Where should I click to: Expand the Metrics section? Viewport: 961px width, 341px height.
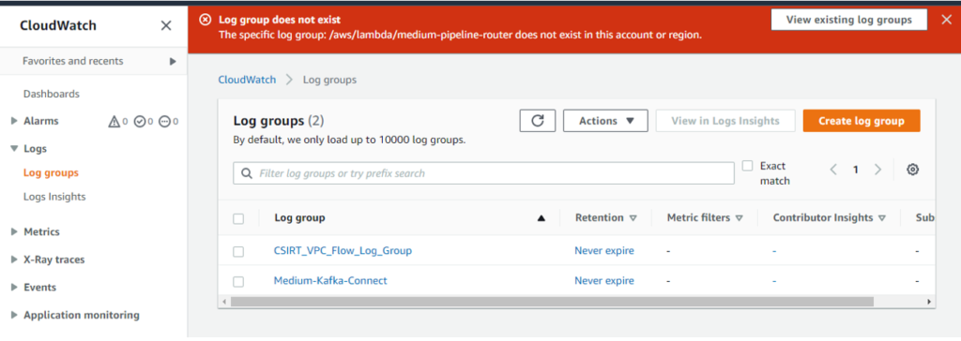click(14, 232)
